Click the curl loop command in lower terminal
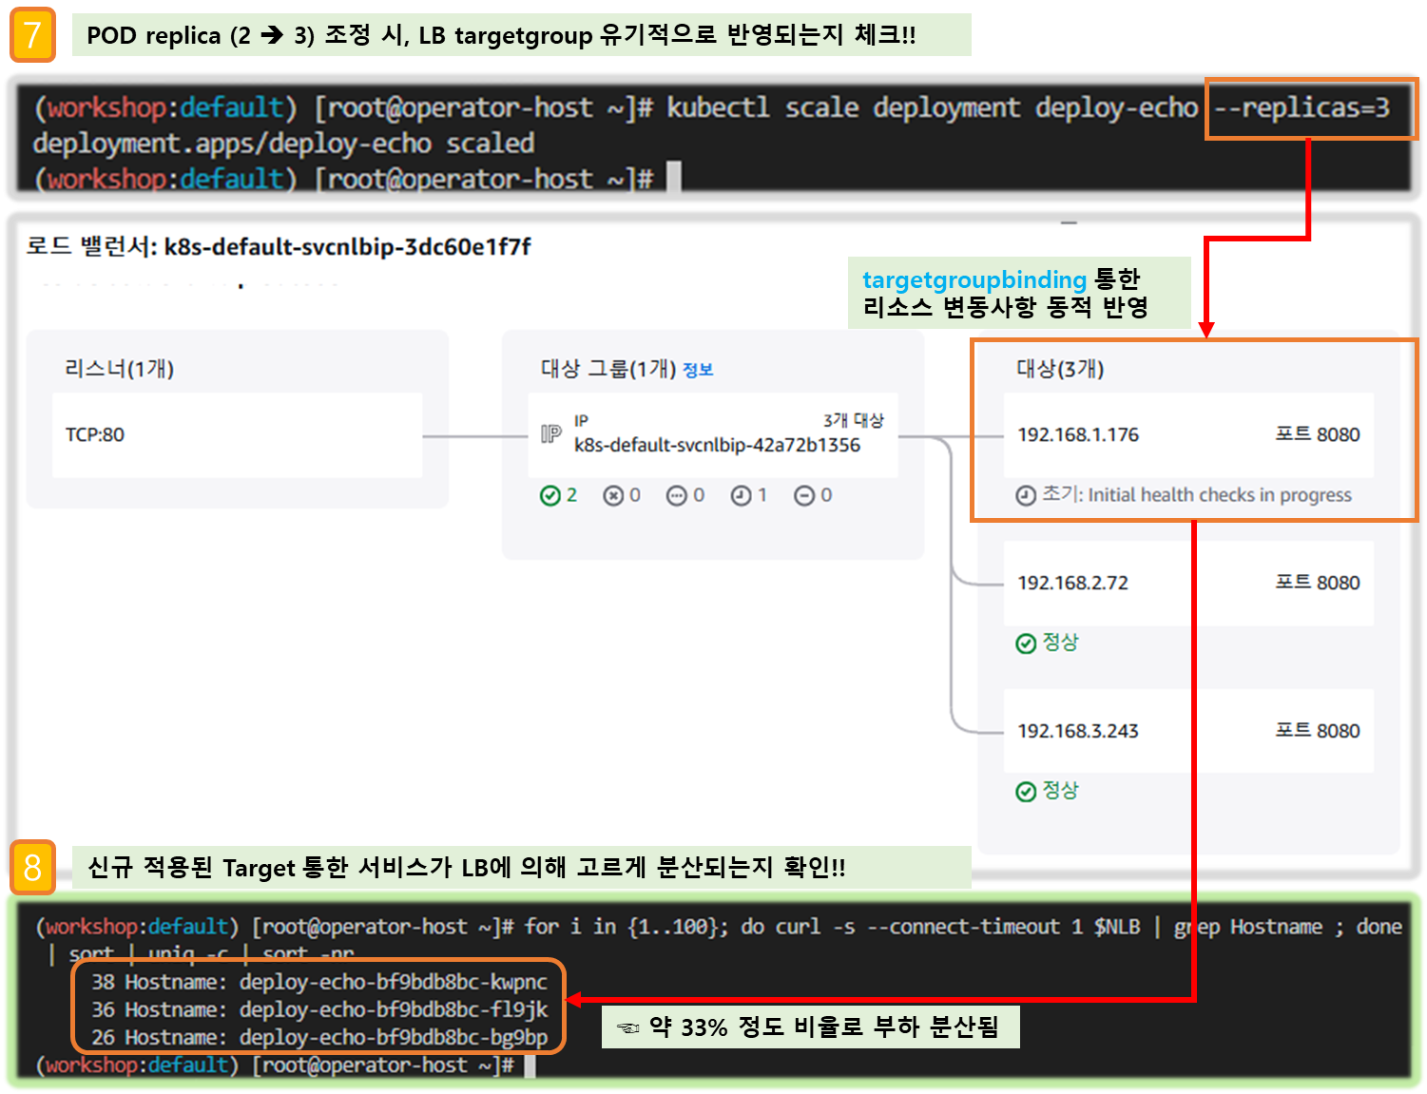The image size is (1427, 1094). coord(963,927)
